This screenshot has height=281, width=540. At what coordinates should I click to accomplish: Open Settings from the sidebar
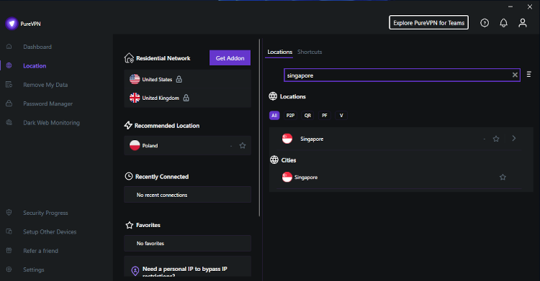[33, 270]
